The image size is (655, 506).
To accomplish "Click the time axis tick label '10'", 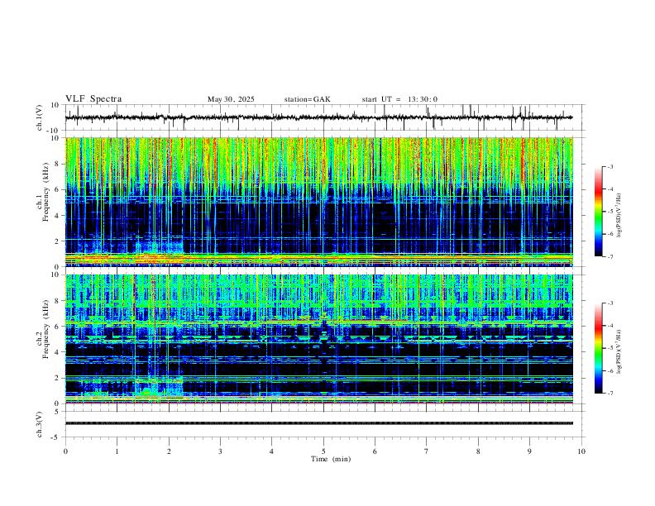I will [581, 451].
